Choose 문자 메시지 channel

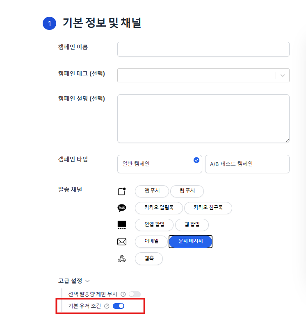coord(190,242)
